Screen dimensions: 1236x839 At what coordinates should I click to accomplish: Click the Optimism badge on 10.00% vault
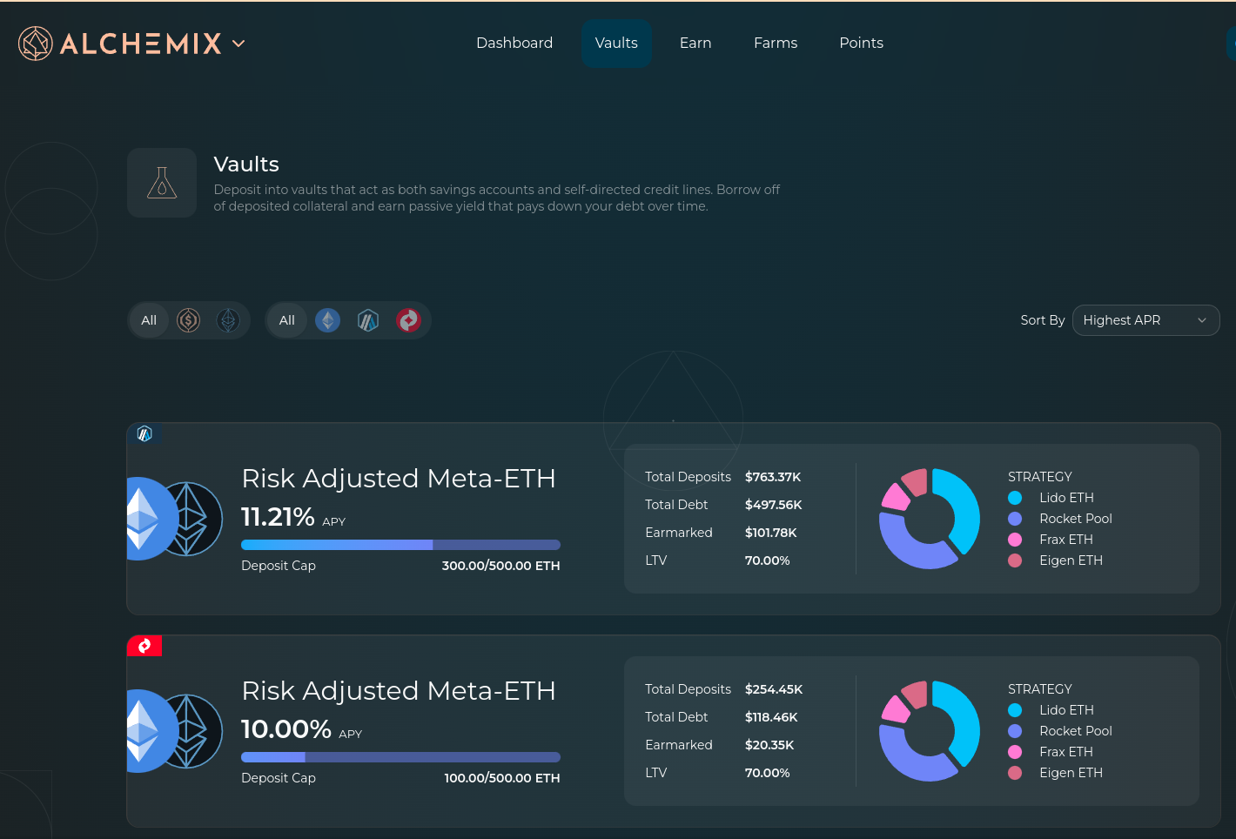coord(144,646)
